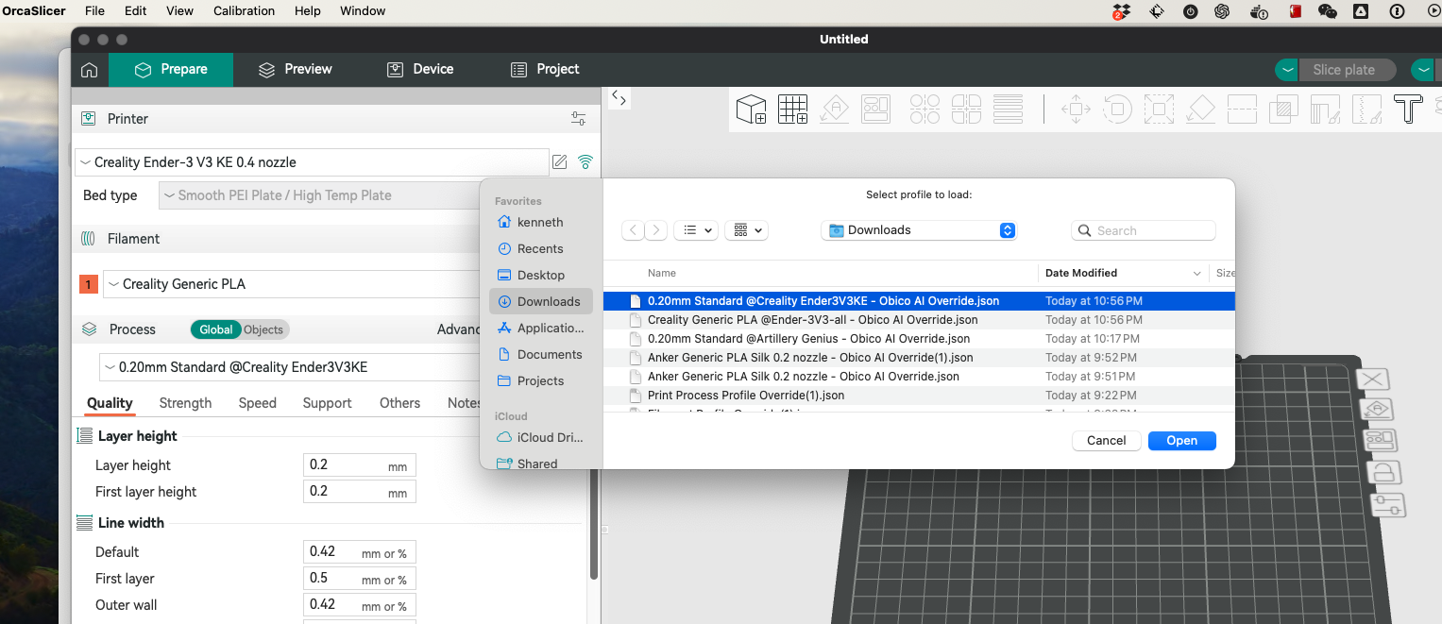1442x624 pixels.
Task: Select Documents in the Favorites sidebar
Action: click(541, 355)
